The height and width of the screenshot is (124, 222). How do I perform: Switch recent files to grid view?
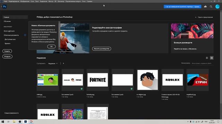click(x=212, y=58)
